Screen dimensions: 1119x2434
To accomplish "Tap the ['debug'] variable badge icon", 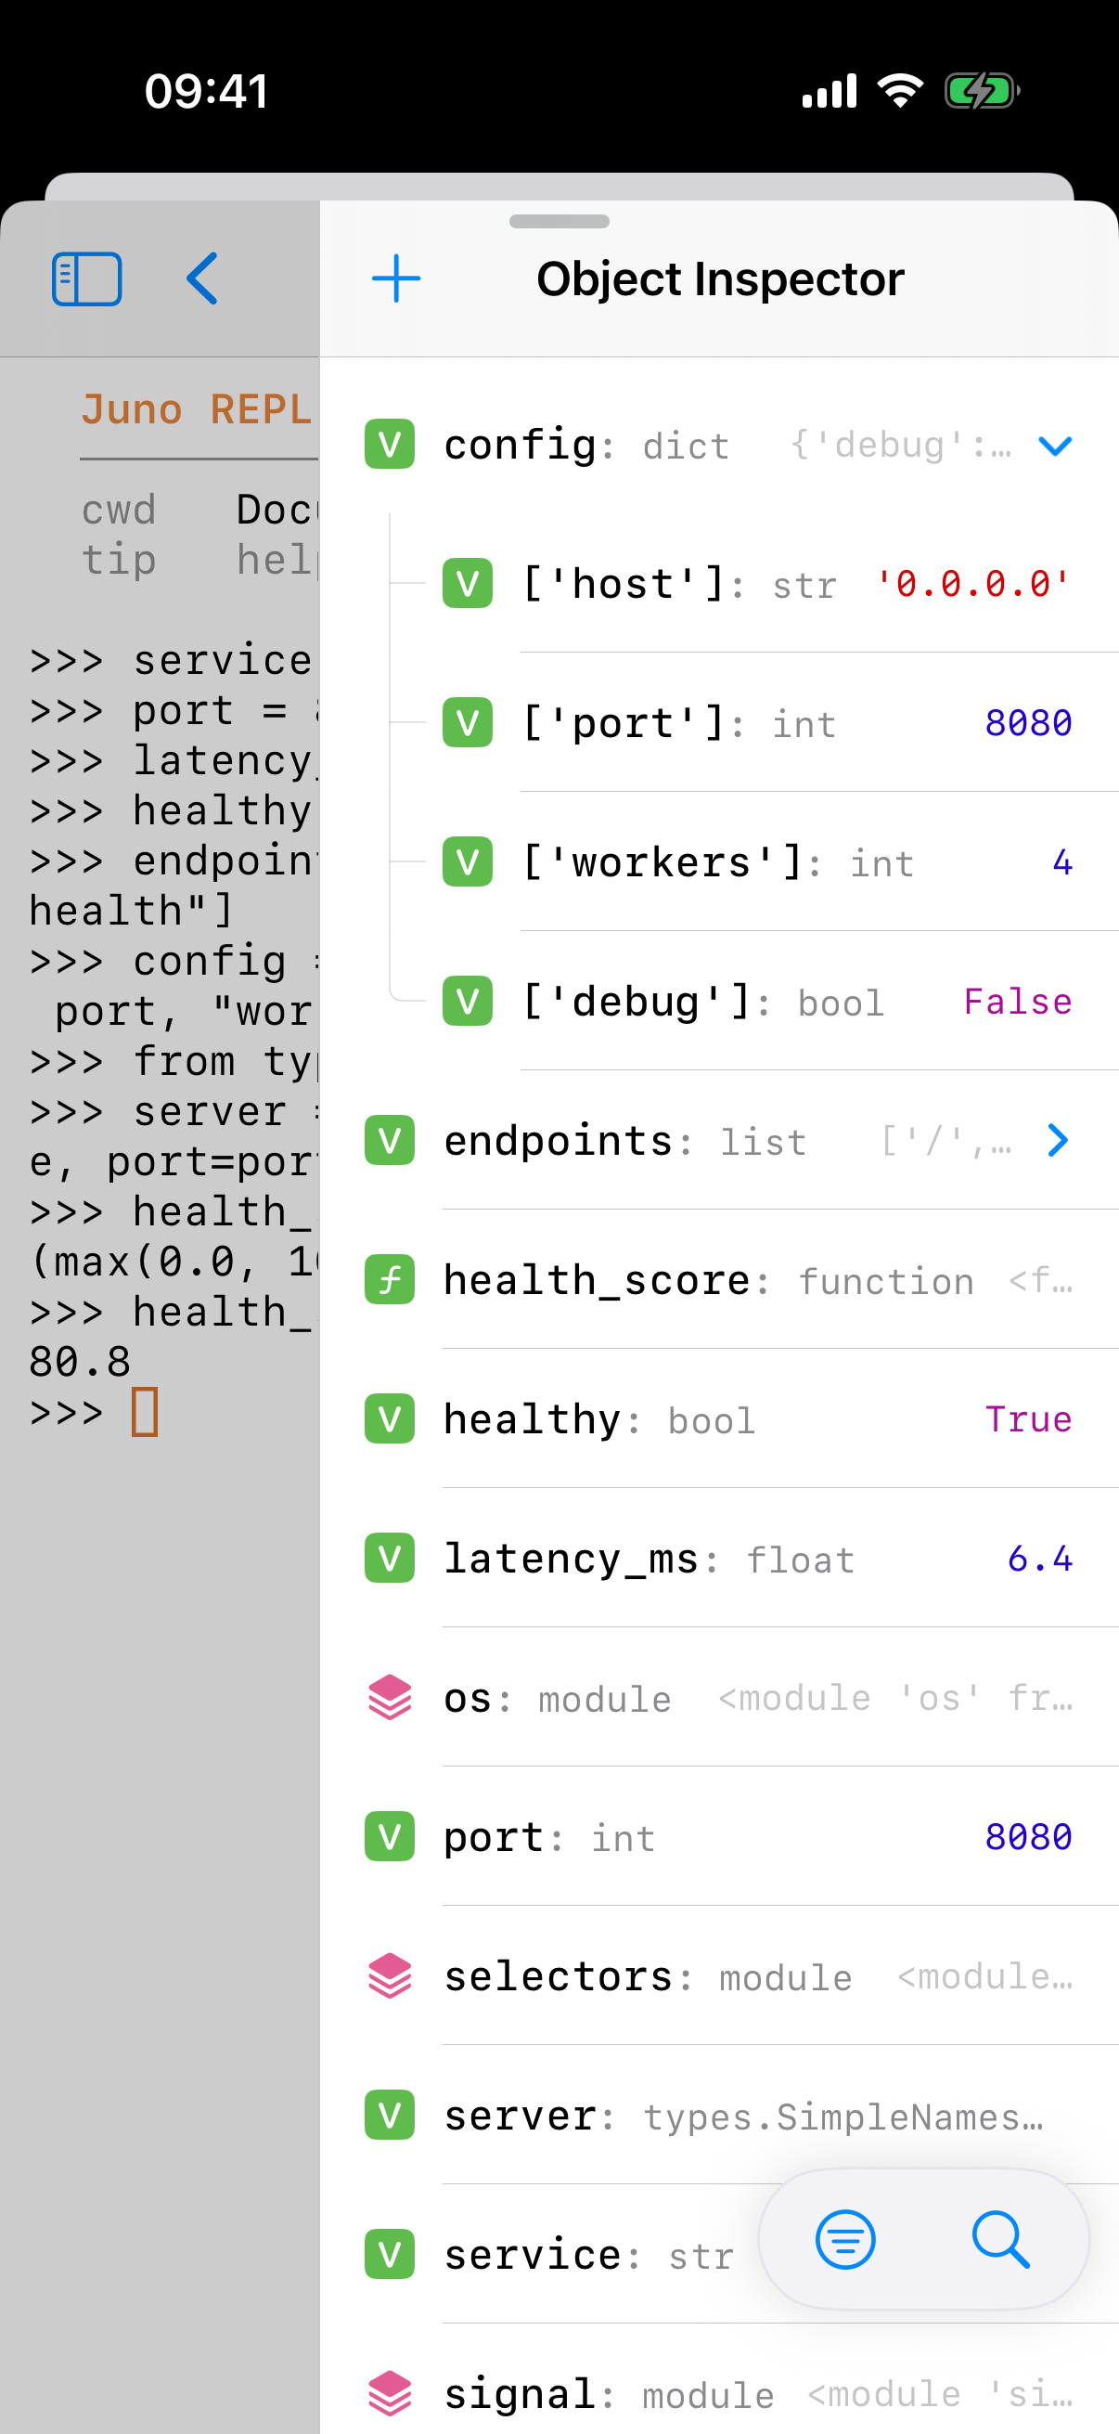I will coord(468,1001).
